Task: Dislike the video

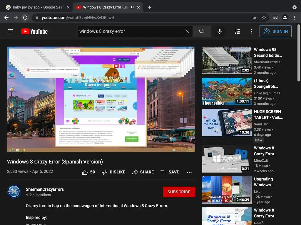Action: pyautogui.click(x=113, y=172)
